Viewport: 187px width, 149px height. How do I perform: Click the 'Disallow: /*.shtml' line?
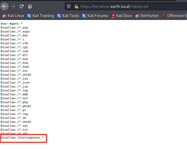[x=16, y=122]
